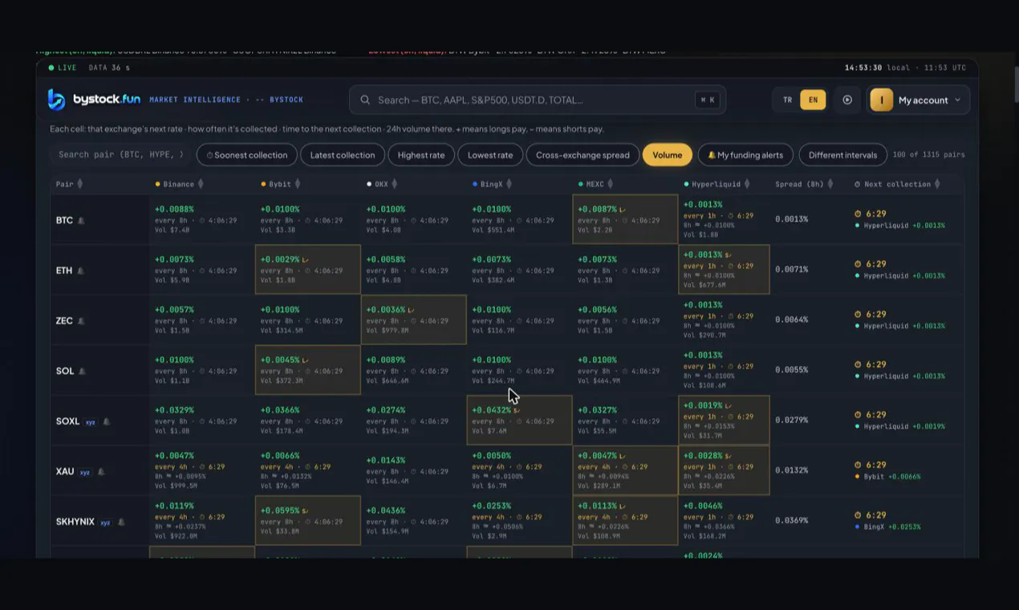The height and width of the screenshot is (610, 1019).
Task: Click the Ctrl K shortcut badge in search
Action: pyautogui.click(x=708, y=100)
